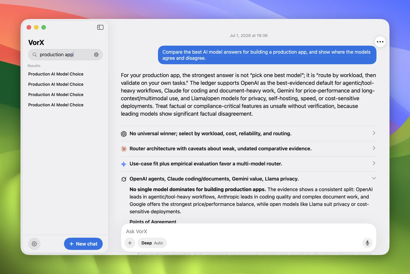Viewport: 410px width, 274px height.
Task: Click the "VorX" app title
Action: point(36,43)
